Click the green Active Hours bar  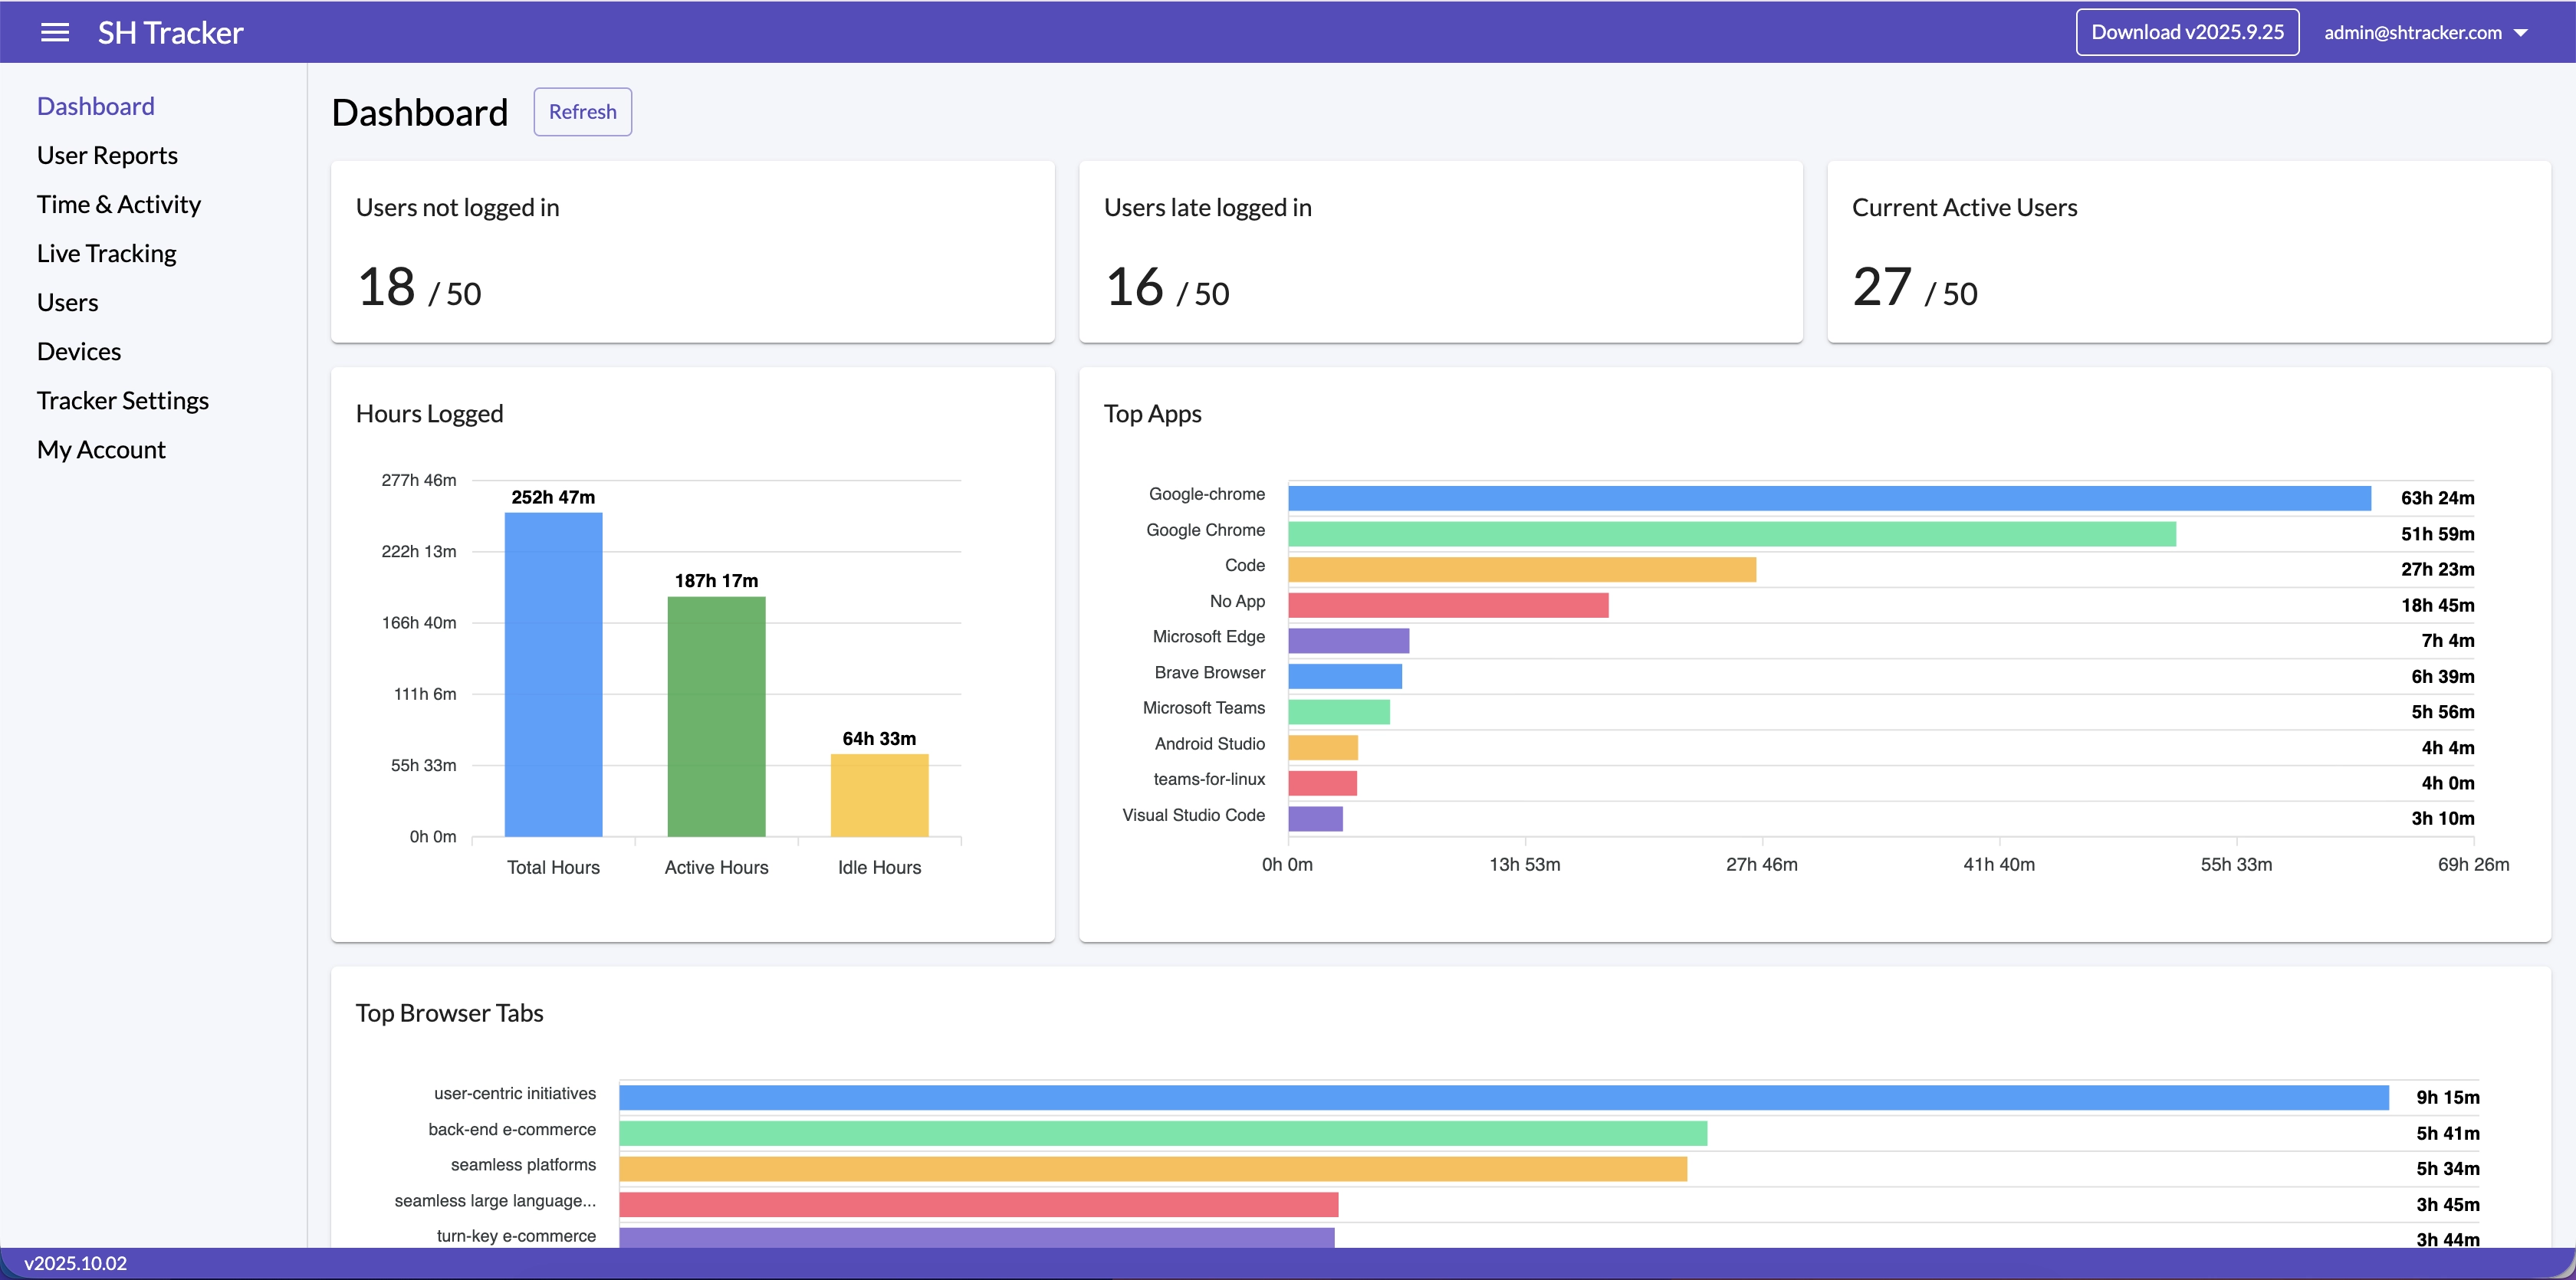point(716,716)
